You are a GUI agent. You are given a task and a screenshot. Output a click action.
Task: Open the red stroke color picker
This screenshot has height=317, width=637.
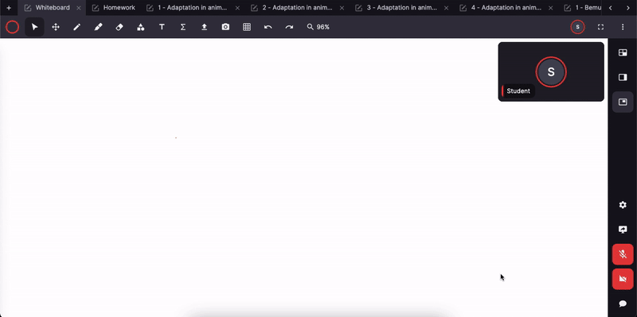click(x=12, y=27)
